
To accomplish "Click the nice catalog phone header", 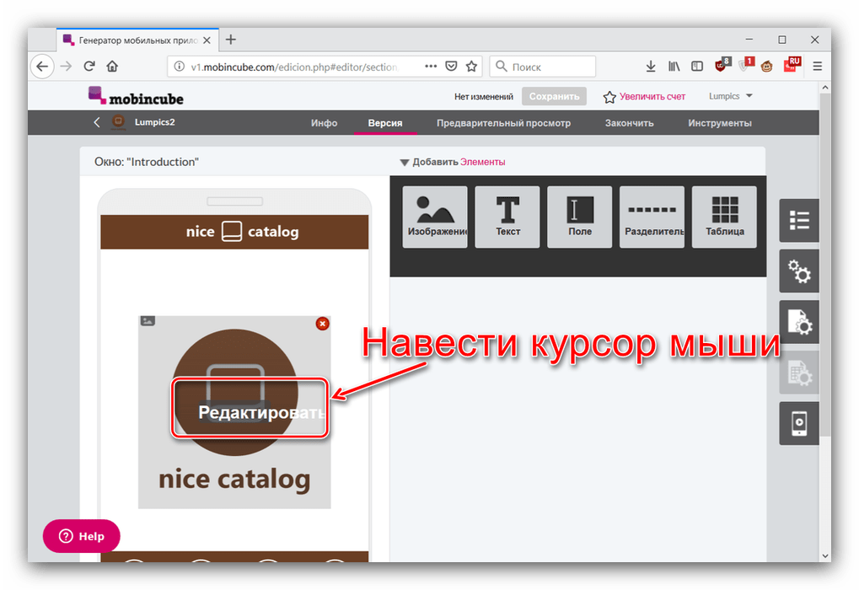I will (234, 232).
